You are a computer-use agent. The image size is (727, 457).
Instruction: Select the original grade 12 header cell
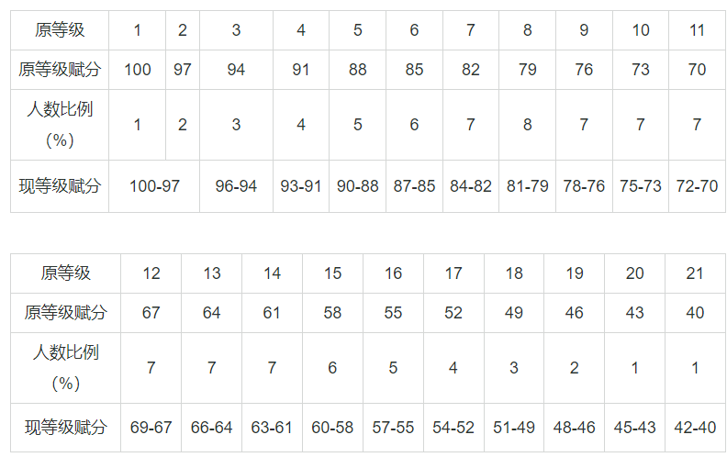151,273
